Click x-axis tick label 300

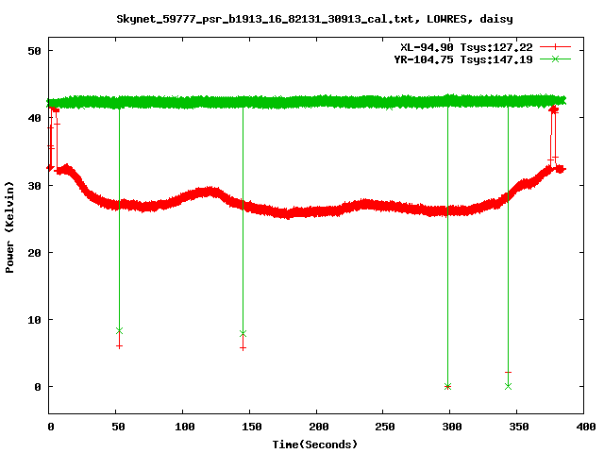(x=452, y=427)
